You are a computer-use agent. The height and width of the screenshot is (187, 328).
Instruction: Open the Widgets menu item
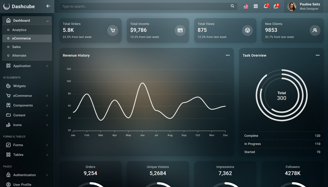click(x=27, y=86)
